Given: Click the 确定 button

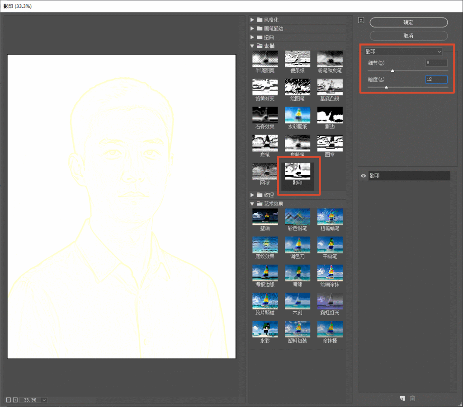Looking at the screenshot, I should click(x=409, y=23).
